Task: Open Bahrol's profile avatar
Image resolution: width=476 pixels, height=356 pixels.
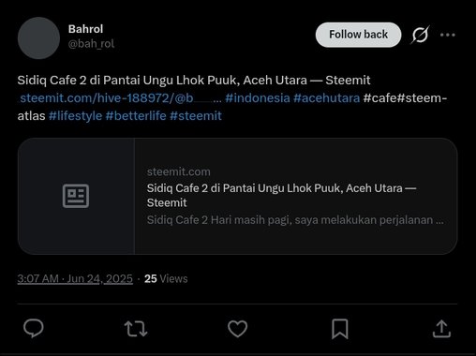Action: click(38, 38)
